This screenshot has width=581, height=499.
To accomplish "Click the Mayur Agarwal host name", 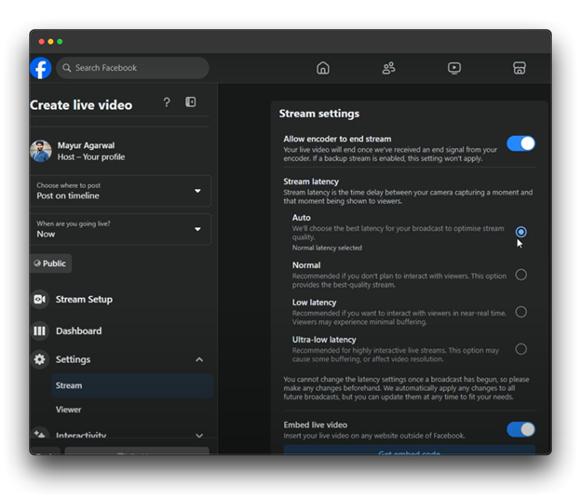I will pyautogui.click(x=86, y=145).
